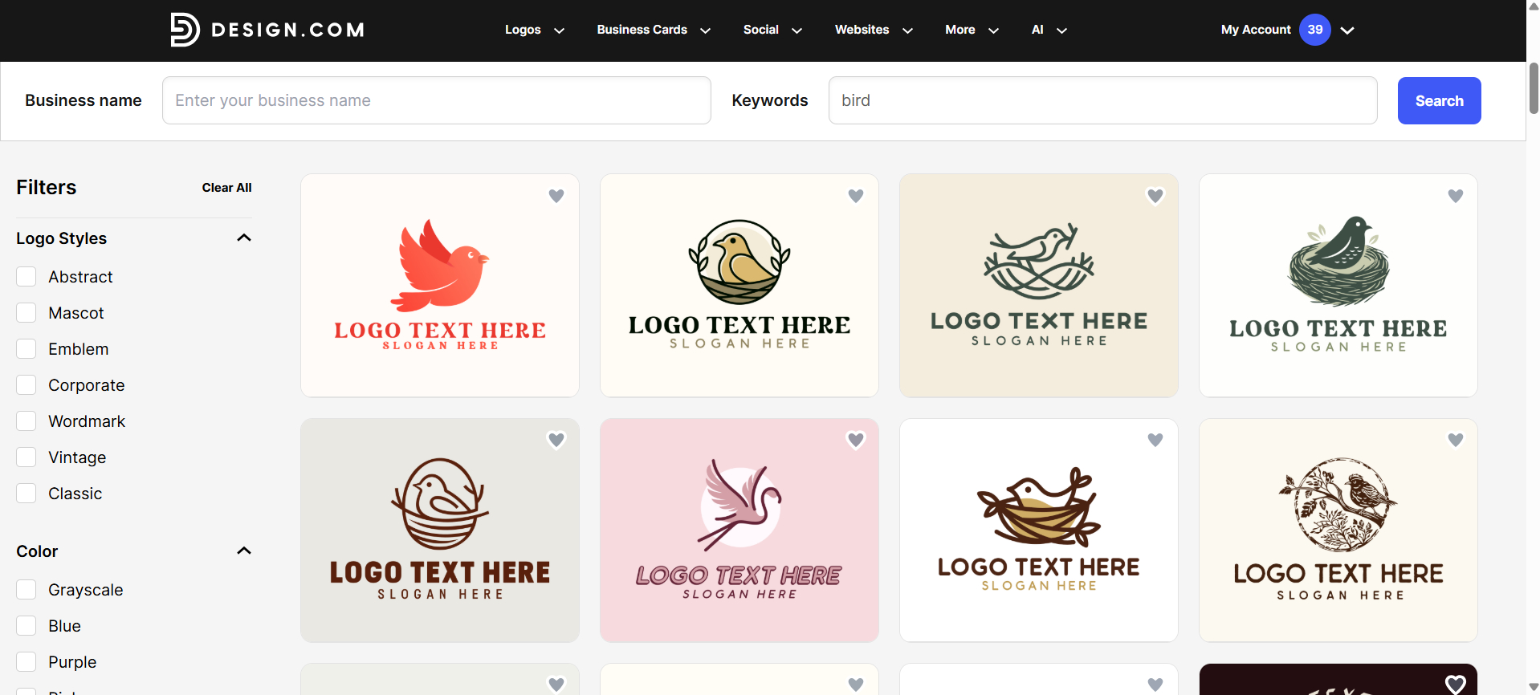This screenshot has height=695, width=1540.
Task: Open the yellow bird in circle logo
Action: pyautogui.click(x=739, y=286)
